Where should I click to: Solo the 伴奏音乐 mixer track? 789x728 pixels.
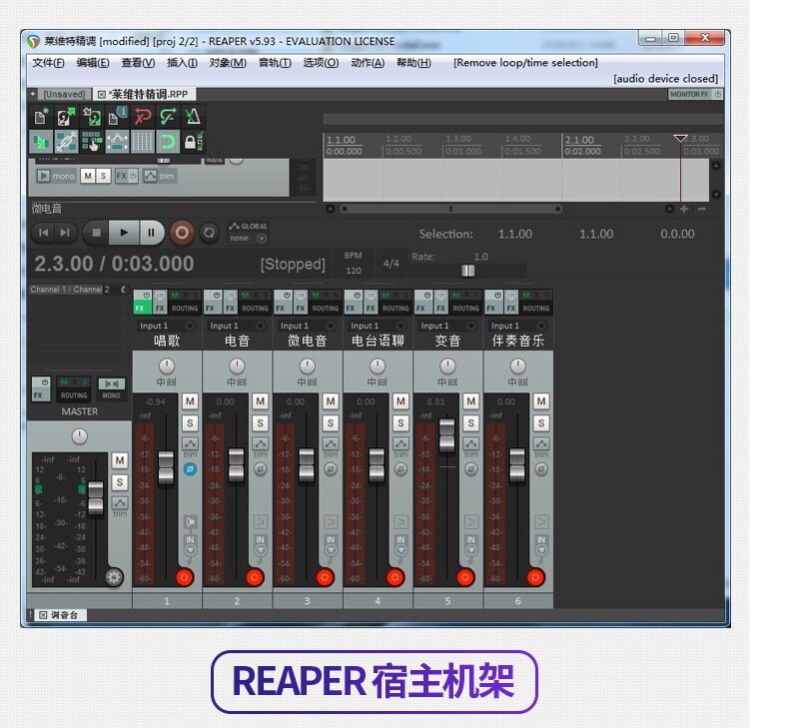click(x=541, y=423)
